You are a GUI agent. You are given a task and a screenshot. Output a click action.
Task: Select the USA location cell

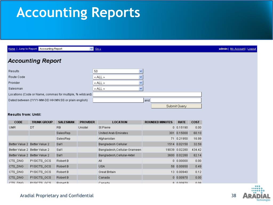point(120,167)
